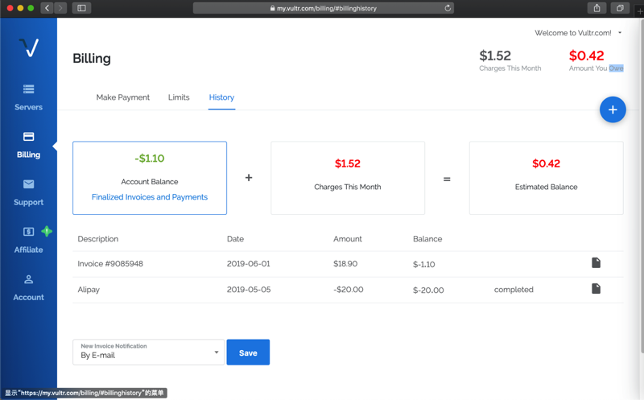Open the Account person icon

[x=28, y=279]
